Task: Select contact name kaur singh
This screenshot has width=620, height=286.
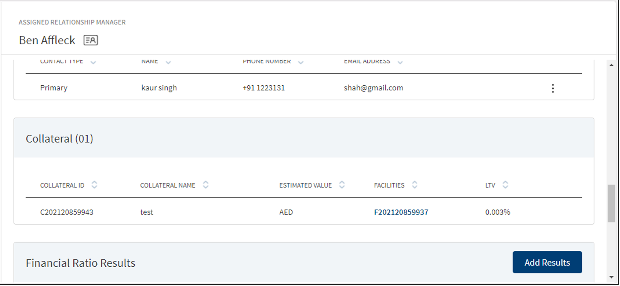Action: click(159, 88)
